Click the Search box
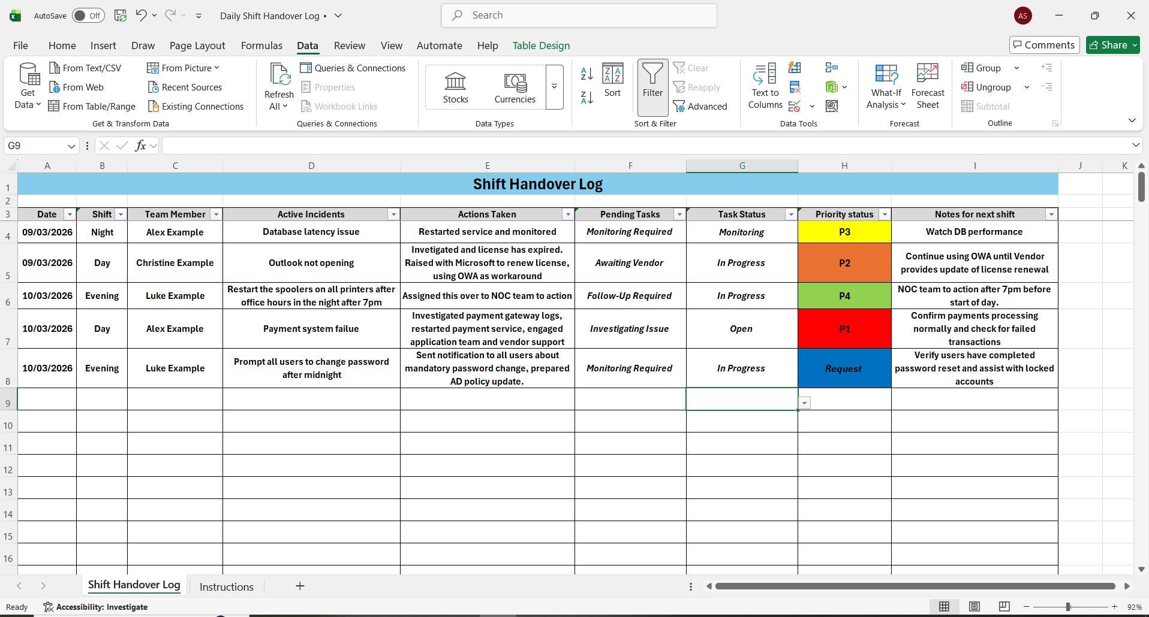This screenshot has width=1149, height=617. click(x=579, y=16)
